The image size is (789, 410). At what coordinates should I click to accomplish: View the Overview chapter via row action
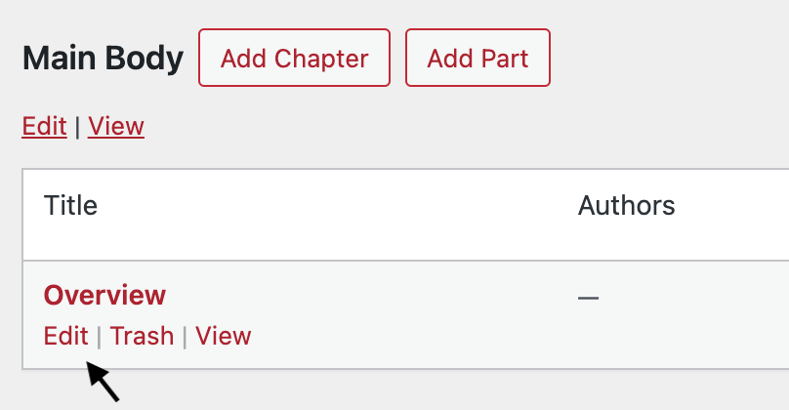pos(223,336)
